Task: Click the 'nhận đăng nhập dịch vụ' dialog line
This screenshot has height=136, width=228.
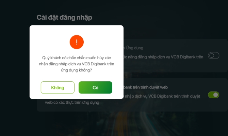Action: pos(77,64)
